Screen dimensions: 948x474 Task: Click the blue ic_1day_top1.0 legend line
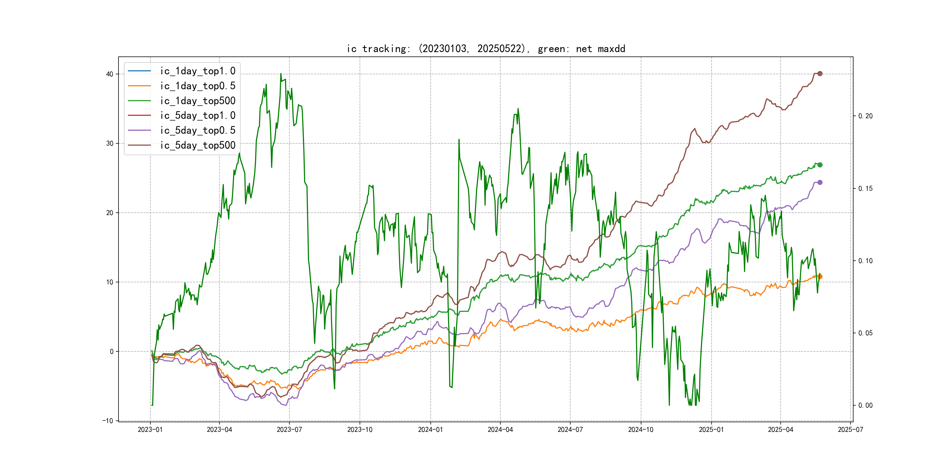point(140,71)
